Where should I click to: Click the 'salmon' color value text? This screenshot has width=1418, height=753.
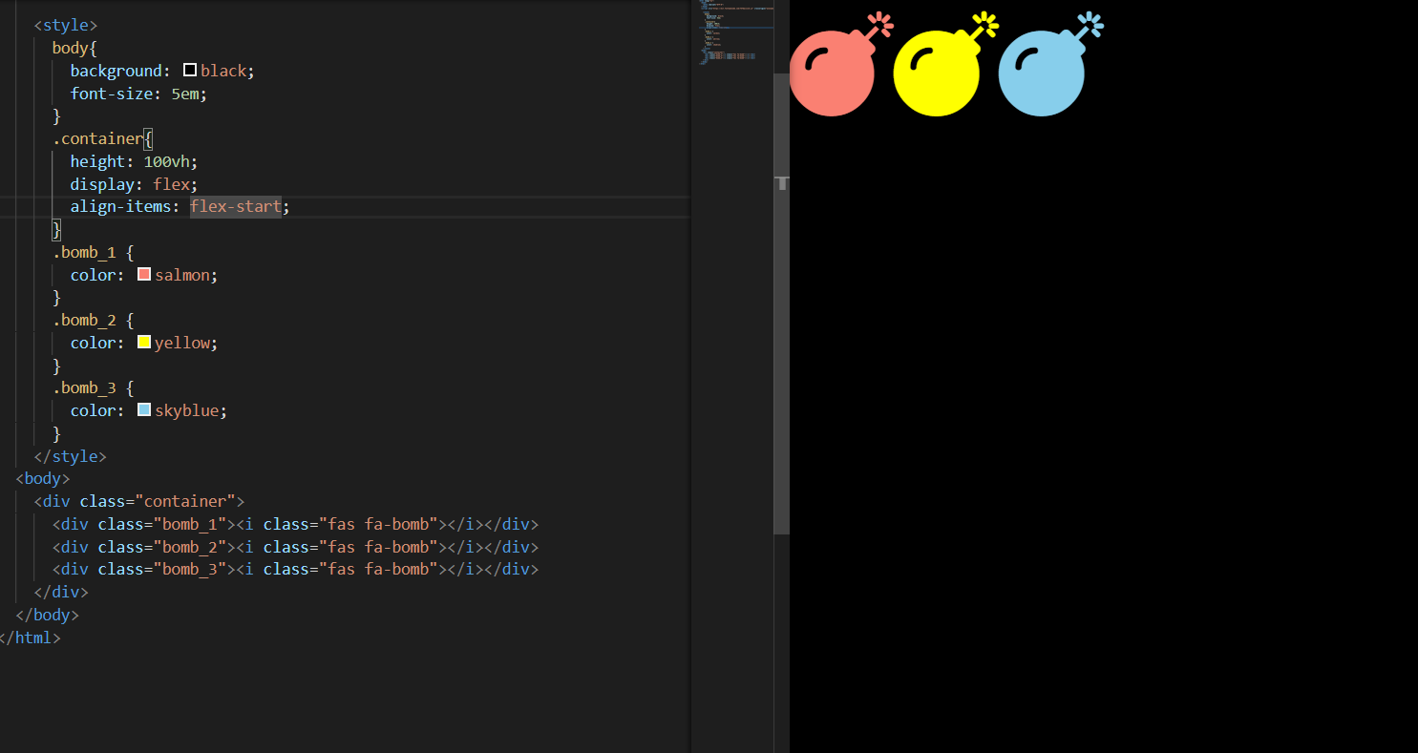(x=181, y=275)
